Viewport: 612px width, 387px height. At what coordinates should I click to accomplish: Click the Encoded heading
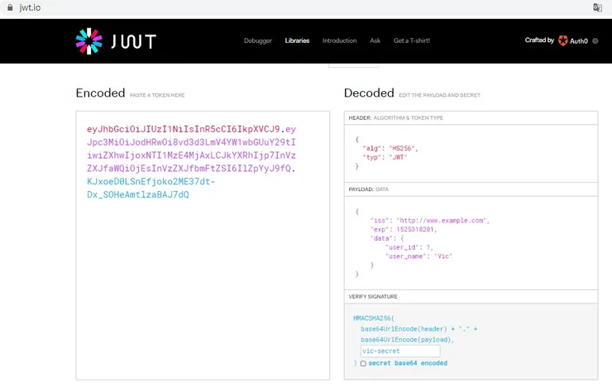[x=100, y=93]
